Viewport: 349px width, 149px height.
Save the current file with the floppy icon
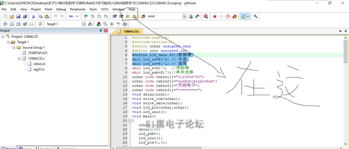pos(18,16)
